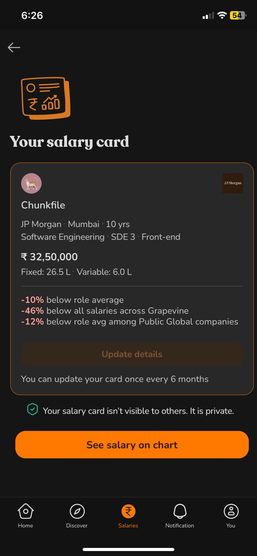
Task: Tap the Chunkfile username
Action: click(x=43, y=205)
